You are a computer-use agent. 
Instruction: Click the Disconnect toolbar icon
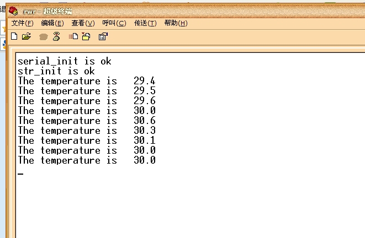point(56,37)
